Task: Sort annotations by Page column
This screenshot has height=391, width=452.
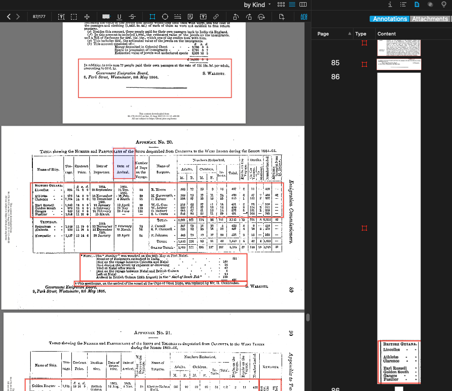Action: click(323, 34)
